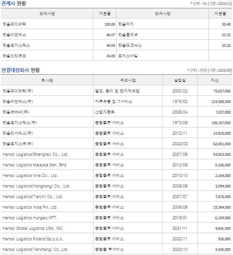This screenshot has height=255, width=233.
Task: Select Hansol Logistics Malaysia Sdn. Bhd
Action: (34, 165)
